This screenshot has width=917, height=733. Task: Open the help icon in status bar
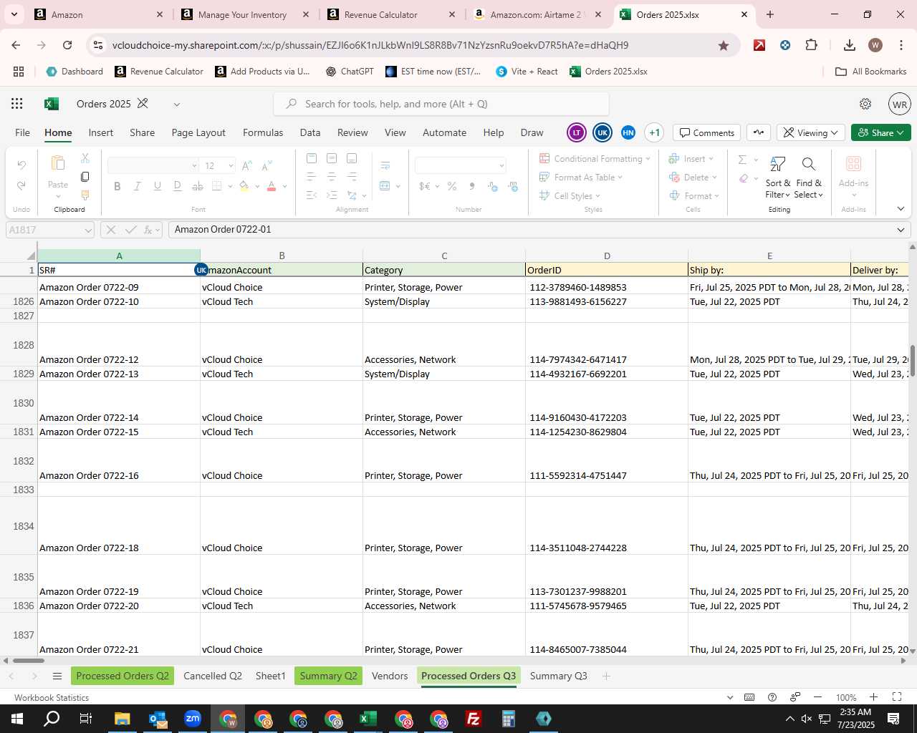click(772, 697)
